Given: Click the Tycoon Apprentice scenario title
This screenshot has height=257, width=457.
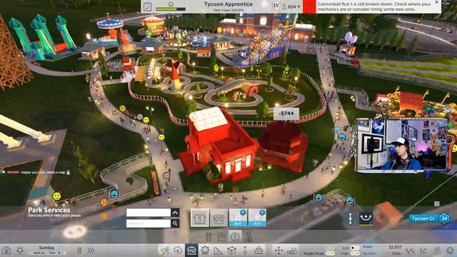Looking at the screenshot, I should pyautogui.click(x=228, y=4).
